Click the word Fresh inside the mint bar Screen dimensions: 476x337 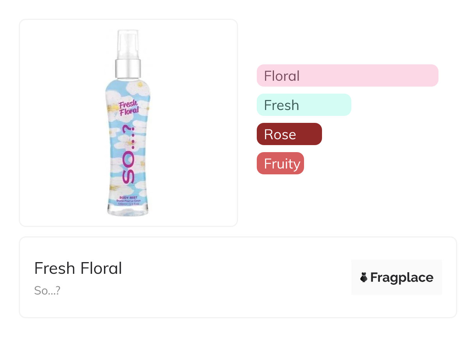281,105
